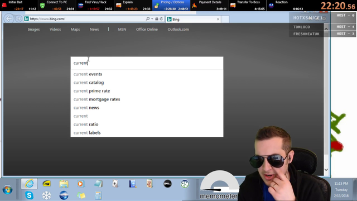357x201 pixels.
Task: Click the 'Find Virus/Hack' split at top
Action: point(95,6)
